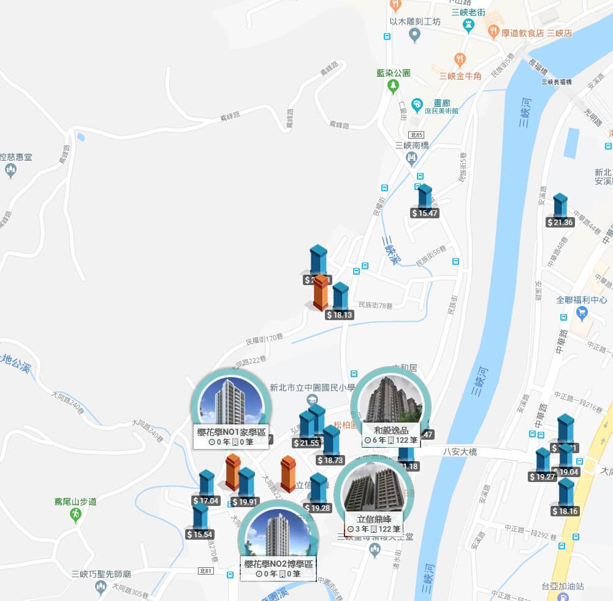Open the 和毅逸品 property photo
Screen dimensions: 613x601
click(391, 398)
